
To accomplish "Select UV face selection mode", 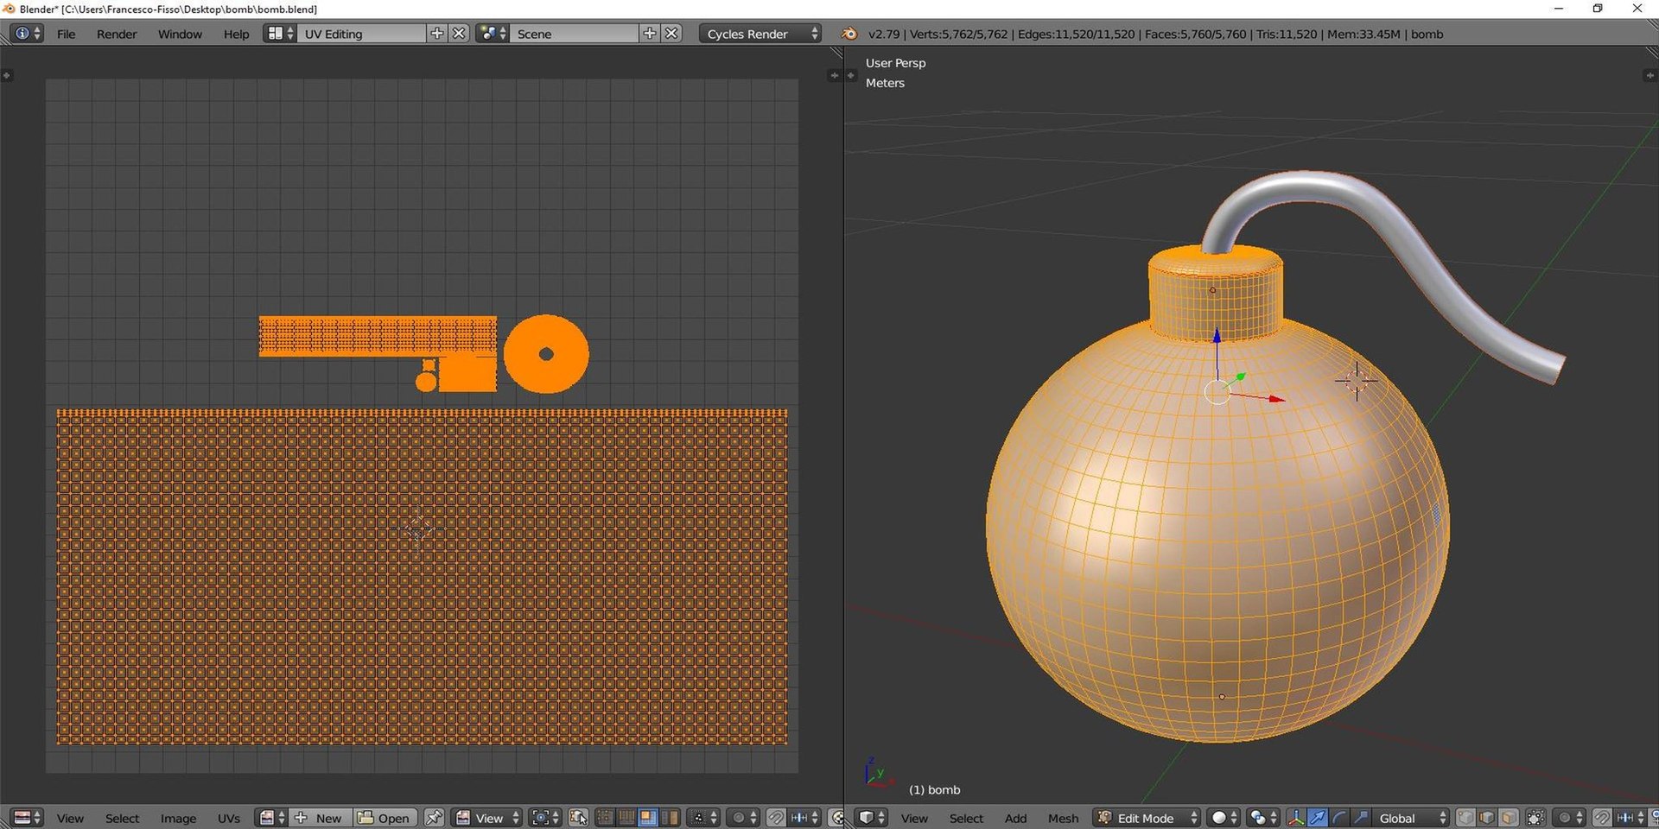I will click(x=648, y=818).
